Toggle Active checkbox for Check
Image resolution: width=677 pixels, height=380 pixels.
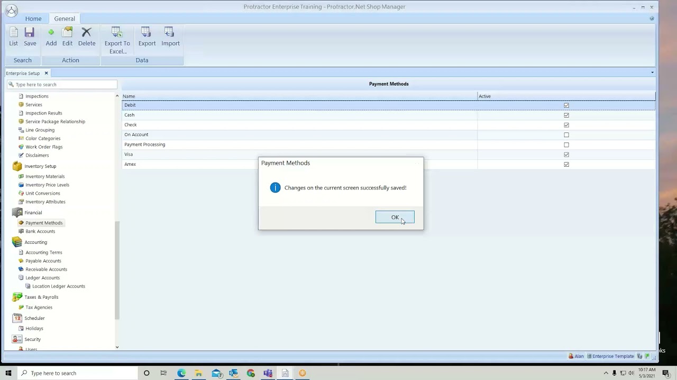[566, 125]
